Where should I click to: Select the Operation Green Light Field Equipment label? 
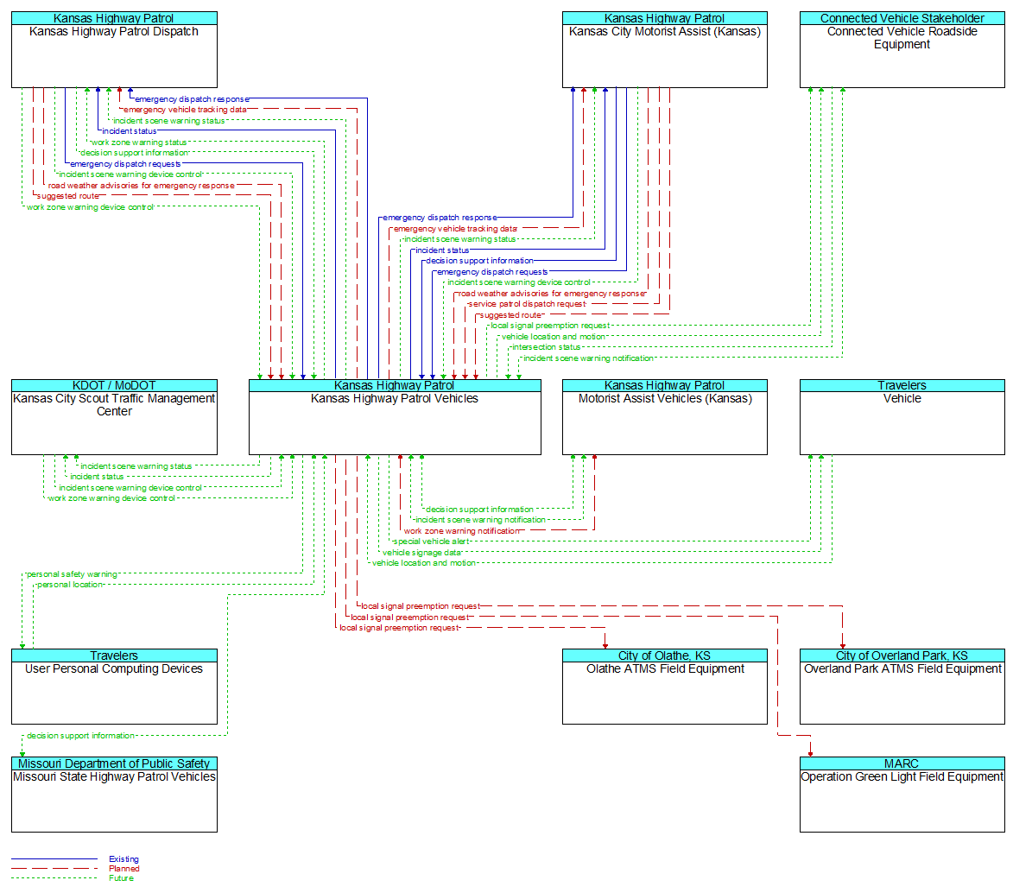point(902,776)
